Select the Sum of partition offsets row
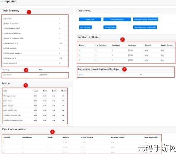This screenshot has height=154, width=176. (35, 29)
